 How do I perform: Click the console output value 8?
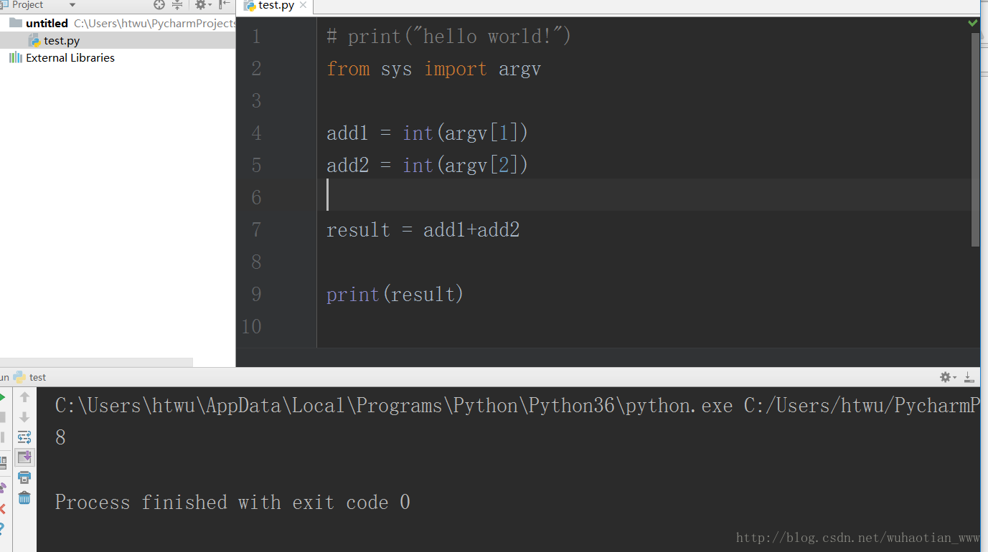coord(60,437)
